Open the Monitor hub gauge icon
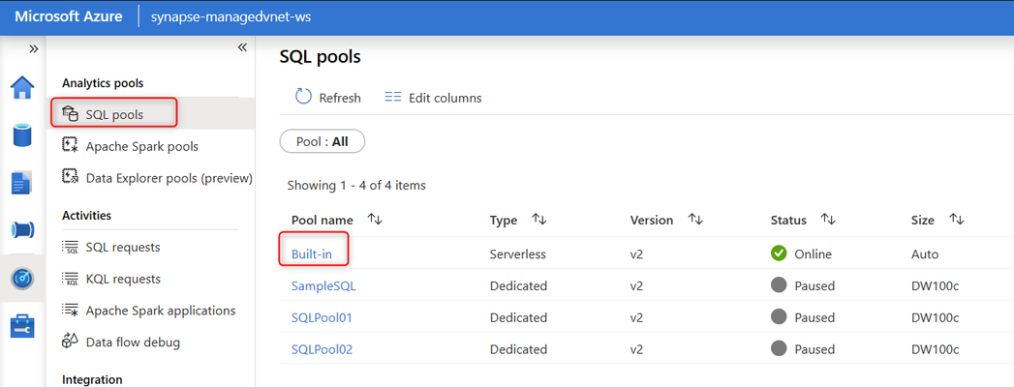Image resolution: width=1014 pixels, height=387 pixels. coord(22,278)
